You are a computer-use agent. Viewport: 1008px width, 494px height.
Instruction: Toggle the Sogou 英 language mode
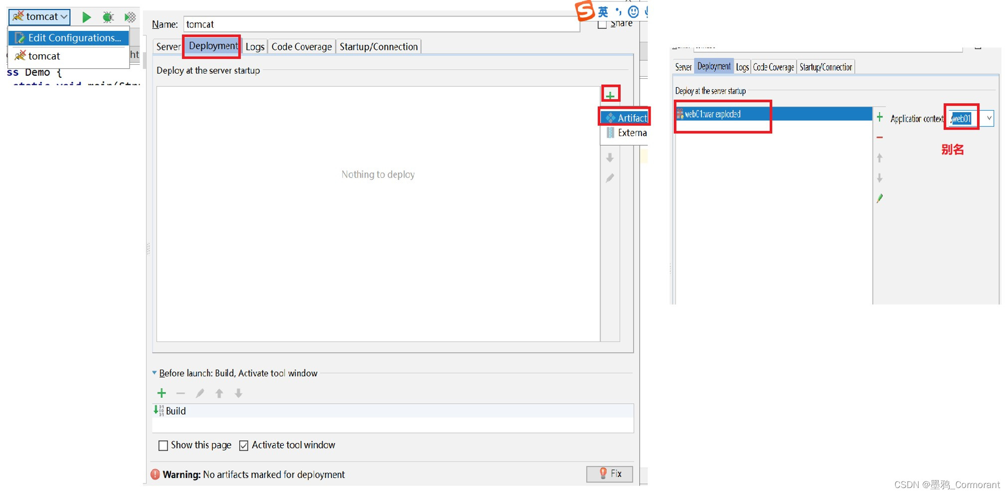point(603,12)
